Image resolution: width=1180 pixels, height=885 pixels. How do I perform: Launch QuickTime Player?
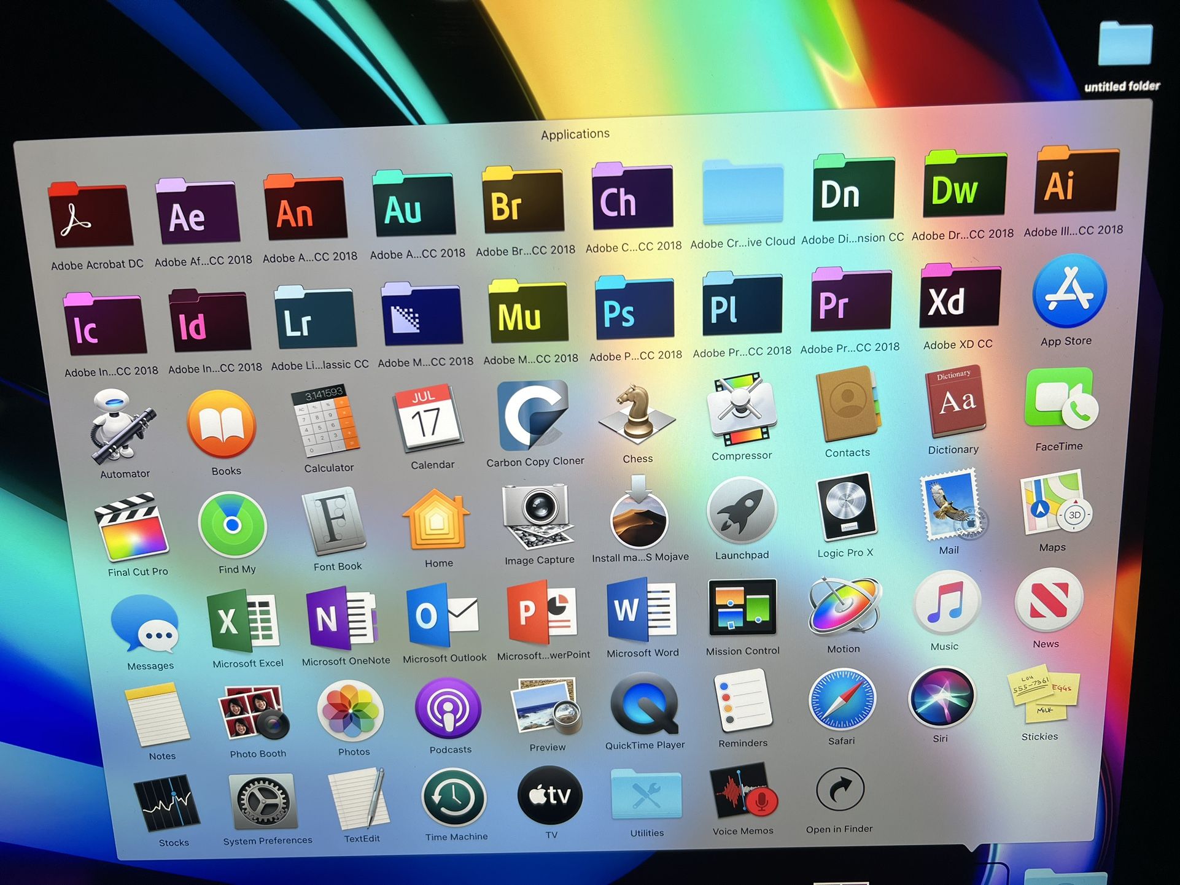pos(643,703)
